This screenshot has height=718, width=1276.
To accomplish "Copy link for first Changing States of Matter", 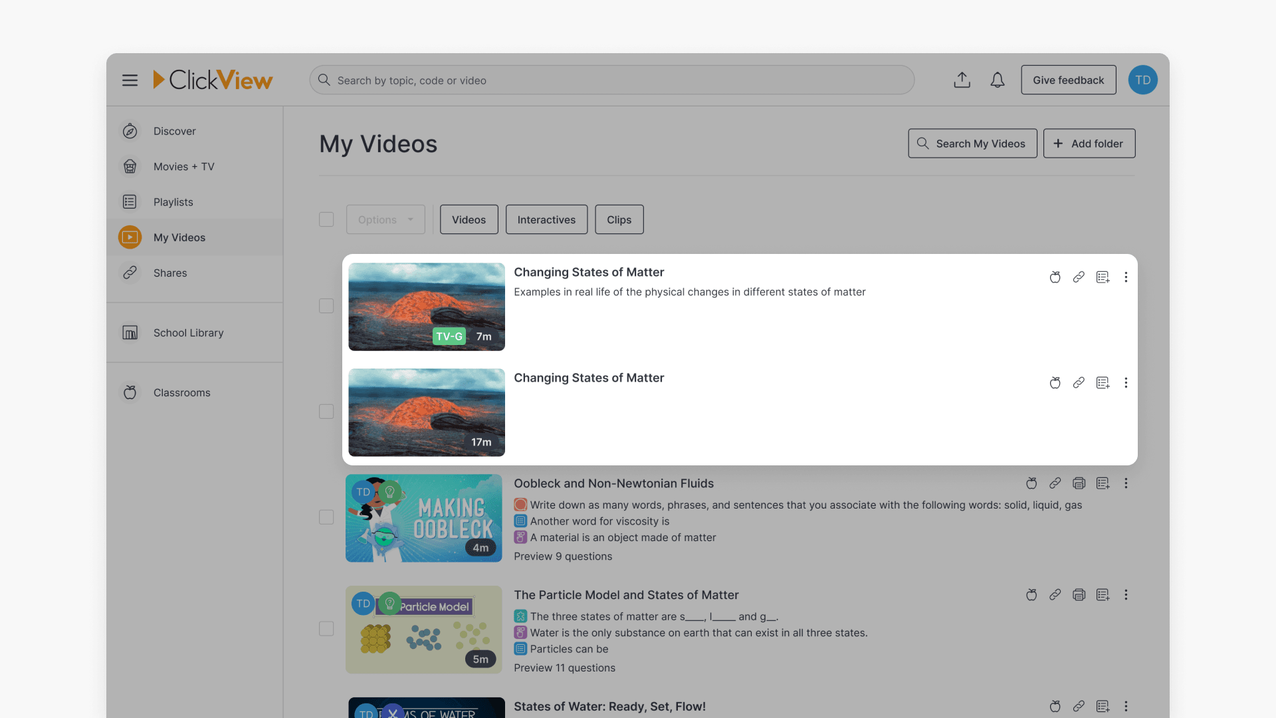I will pos(1079,277).
